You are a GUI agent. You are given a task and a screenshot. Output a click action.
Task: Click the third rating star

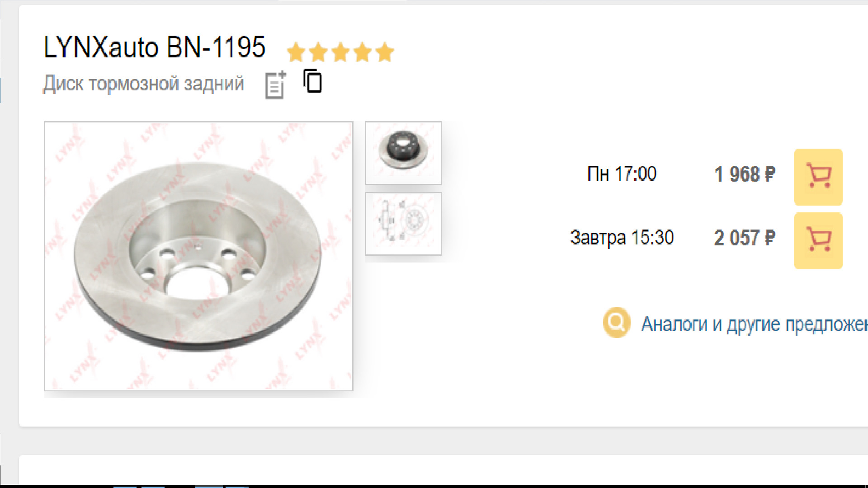(340, 52)
